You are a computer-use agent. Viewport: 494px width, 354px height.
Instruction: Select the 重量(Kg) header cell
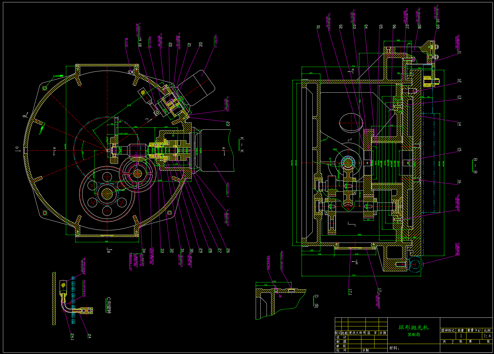pos(474,330)
